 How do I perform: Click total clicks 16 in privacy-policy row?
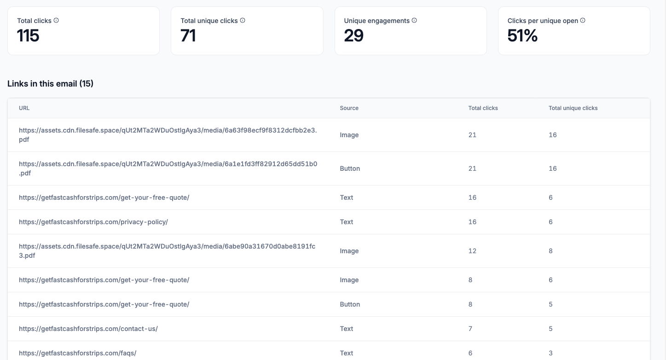472,222
